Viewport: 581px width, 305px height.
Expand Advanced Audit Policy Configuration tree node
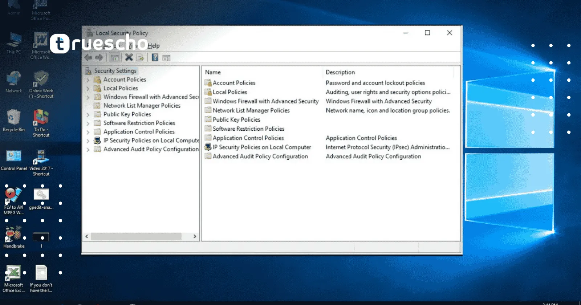(x=88, y=149)
